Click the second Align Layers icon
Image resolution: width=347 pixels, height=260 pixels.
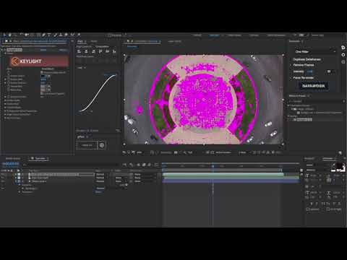click(86, 51)
